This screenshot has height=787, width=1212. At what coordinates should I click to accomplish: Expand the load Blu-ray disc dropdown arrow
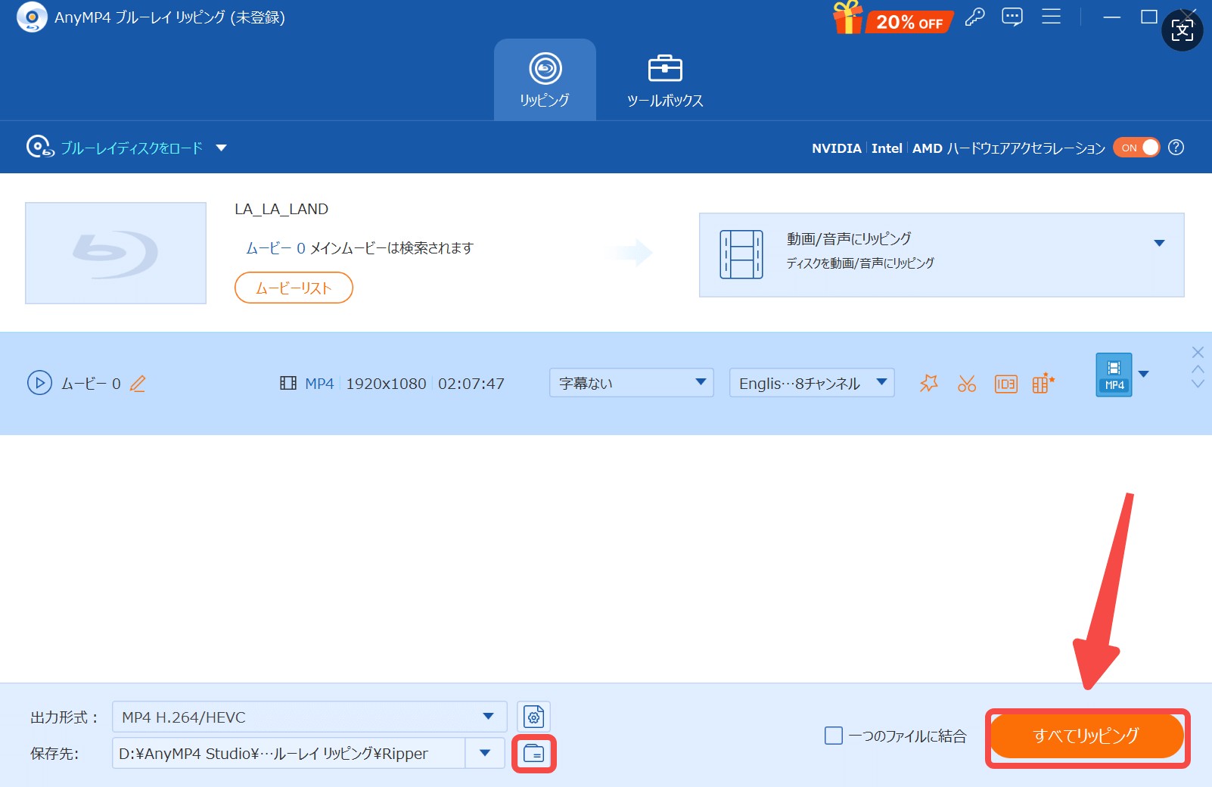[x=221, y=148]
